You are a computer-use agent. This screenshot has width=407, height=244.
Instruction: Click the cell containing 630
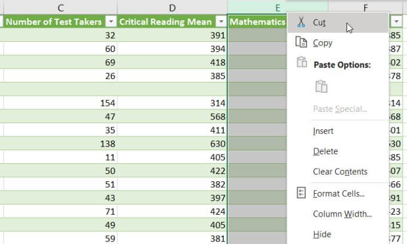(172, 144)
